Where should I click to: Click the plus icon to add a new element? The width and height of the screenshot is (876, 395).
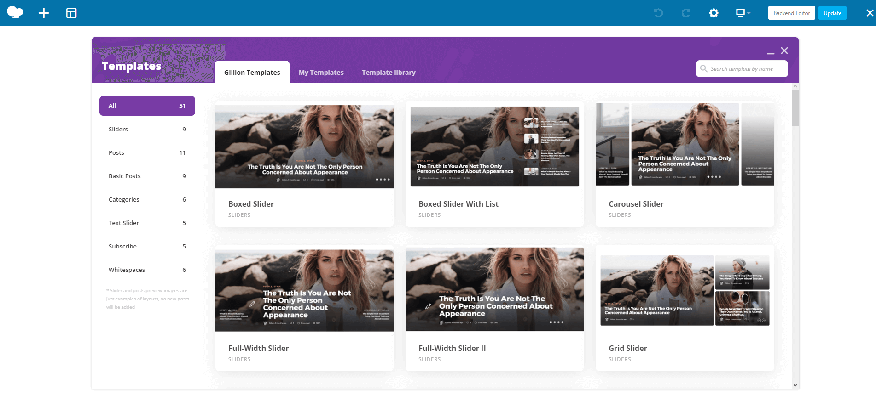coord(44,13)
